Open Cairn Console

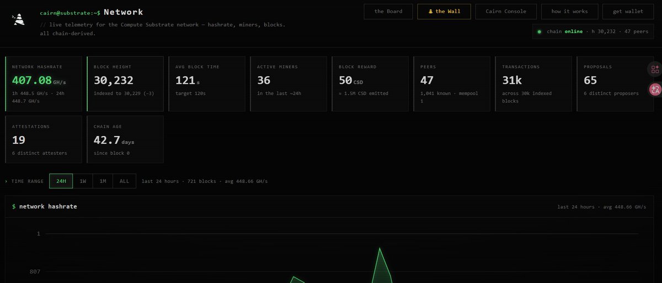[506, 12]
